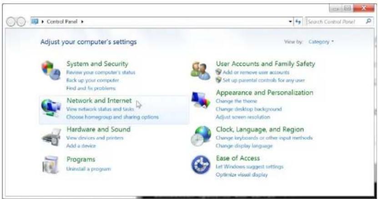Open the View by Category dropdown
The width and height of the screenshot is (378, 199).
(x=321, y=42)
